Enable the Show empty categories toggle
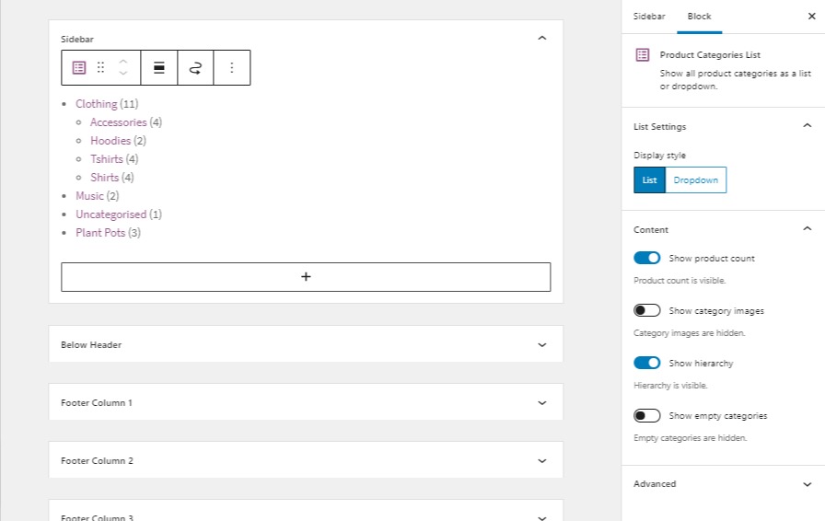The image size is (825, 521). click(647, 416)
